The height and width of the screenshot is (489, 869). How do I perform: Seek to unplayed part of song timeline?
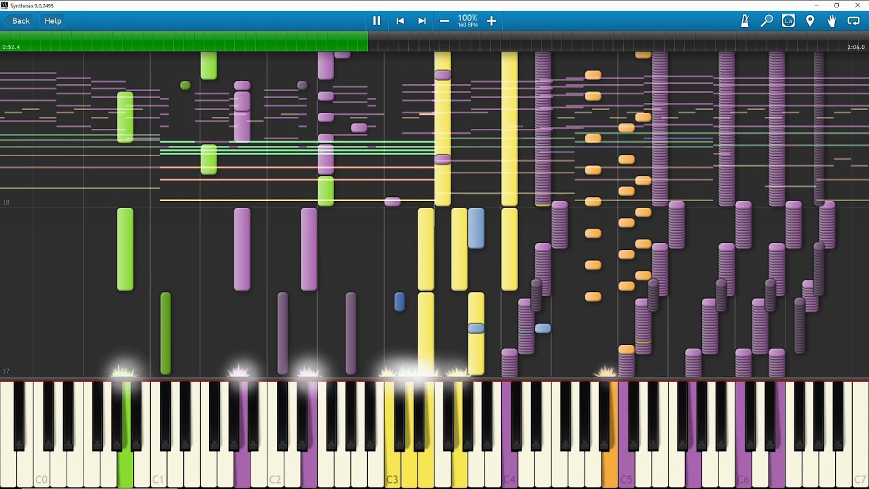[x=618, y=41]
